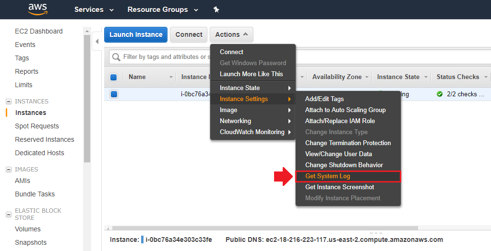
Task: Open Tags in sidebar
Action: pyautogui.click(x=22, y=58)
